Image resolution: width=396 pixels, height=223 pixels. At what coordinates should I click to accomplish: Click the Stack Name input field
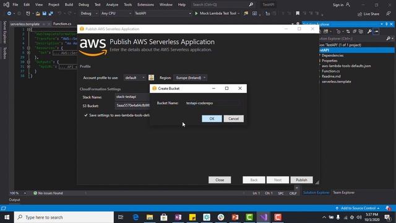[132, 97]
